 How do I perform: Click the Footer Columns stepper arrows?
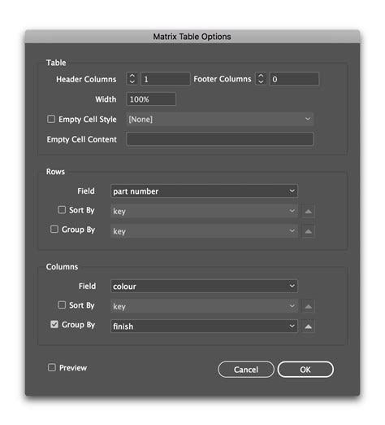pos(261,79)
